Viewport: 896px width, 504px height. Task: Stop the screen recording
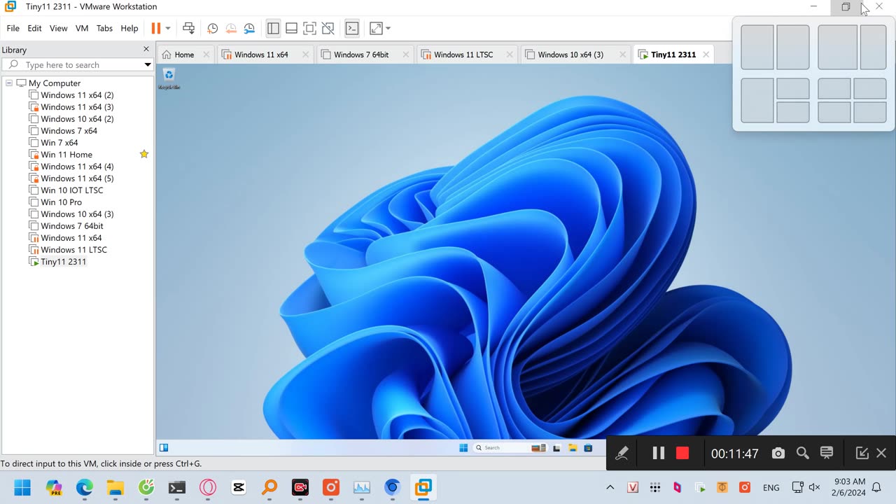pyautogui.click(x=682, y=454)
